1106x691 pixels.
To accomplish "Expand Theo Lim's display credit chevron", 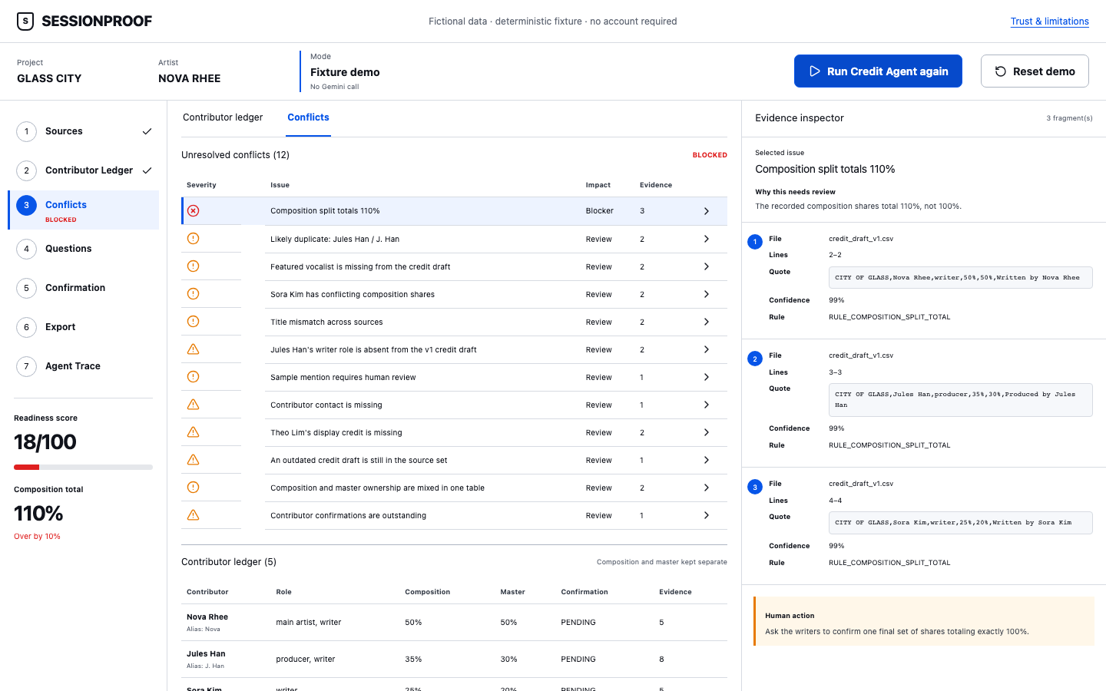I will (x=707, y=432).
